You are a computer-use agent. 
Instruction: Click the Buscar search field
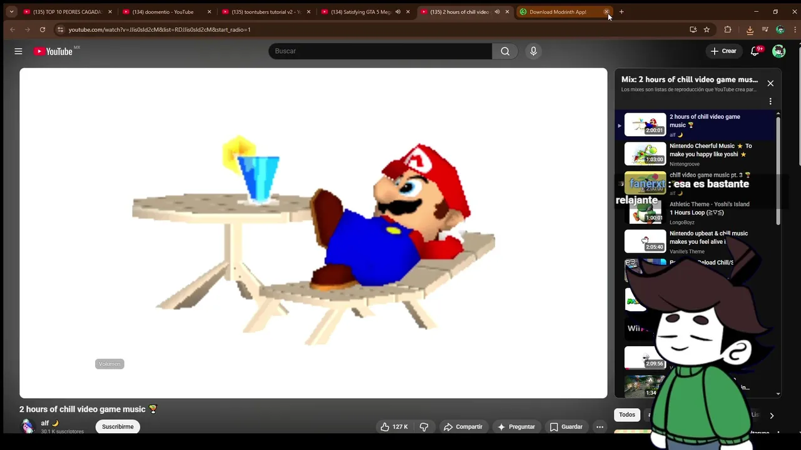click(x=380, y=51)
